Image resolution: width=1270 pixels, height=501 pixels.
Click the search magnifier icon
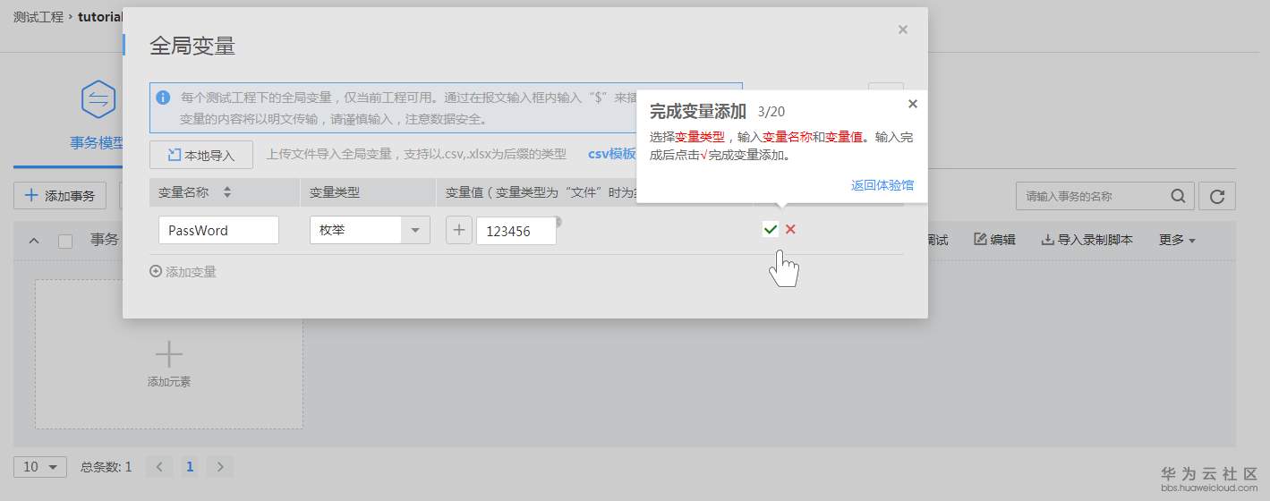point(1179,196)
